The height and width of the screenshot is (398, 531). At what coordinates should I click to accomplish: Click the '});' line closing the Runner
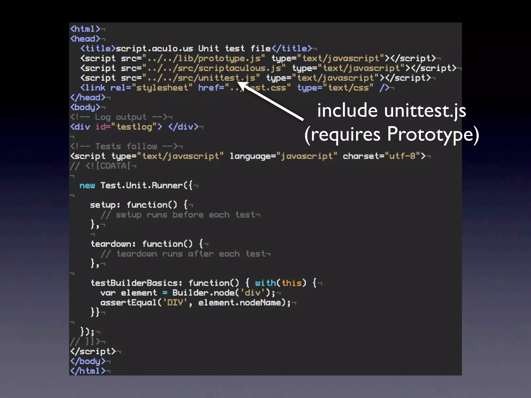point(87,332)
